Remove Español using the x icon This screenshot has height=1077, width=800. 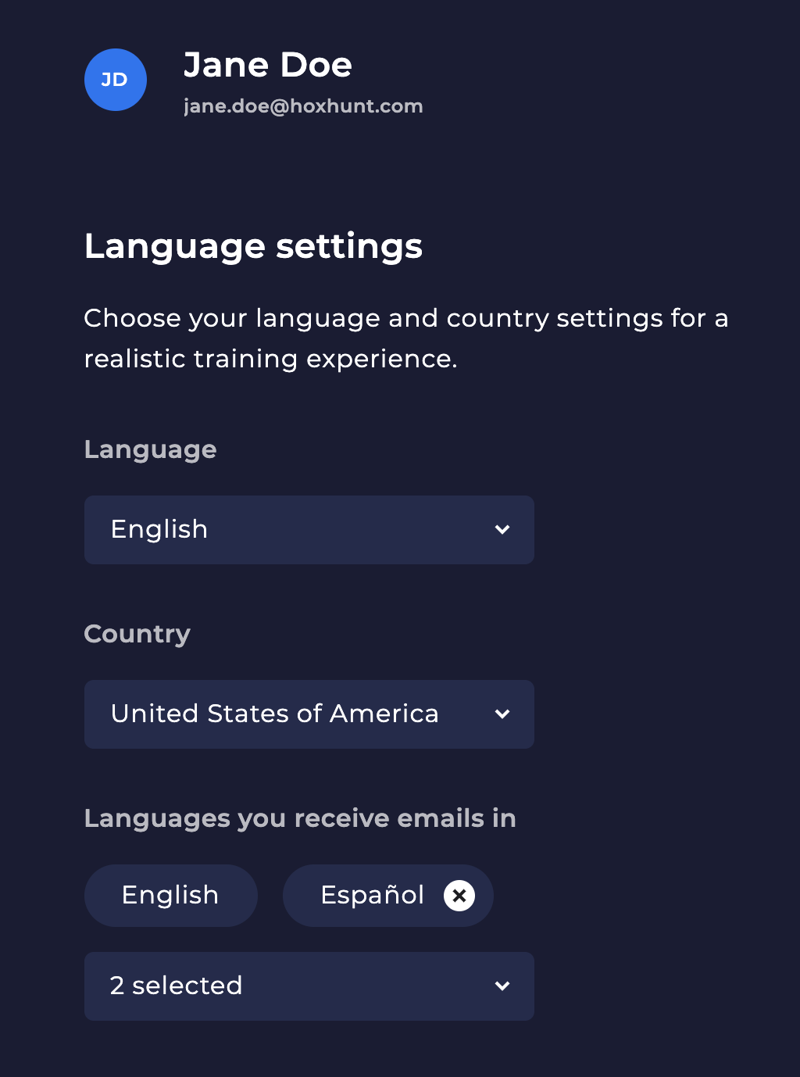pos(459,896)
